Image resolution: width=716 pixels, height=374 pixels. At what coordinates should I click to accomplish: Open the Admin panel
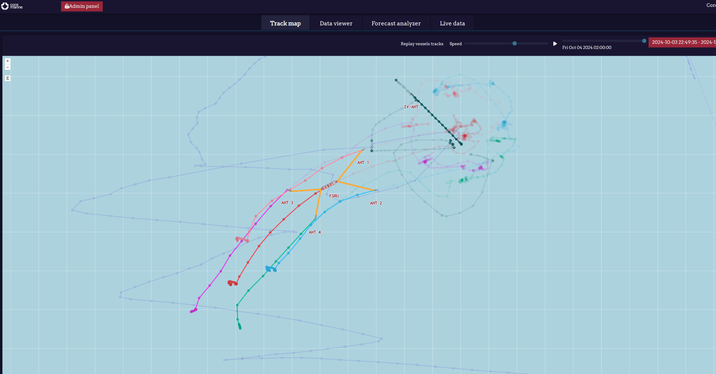click(82, 6)
